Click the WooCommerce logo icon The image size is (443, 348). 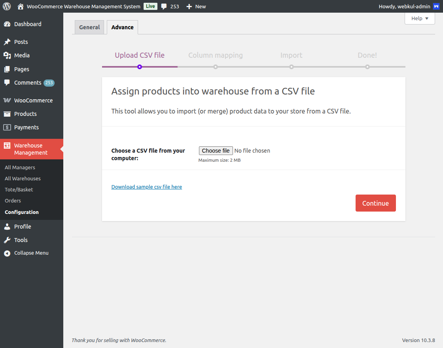click(7, 100)
